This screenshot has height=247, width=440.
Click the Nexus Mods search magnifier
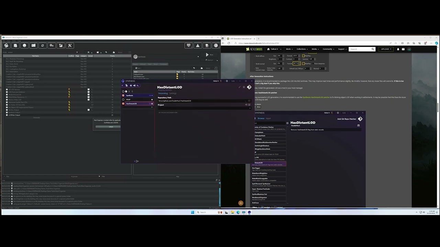pos(373,49)
